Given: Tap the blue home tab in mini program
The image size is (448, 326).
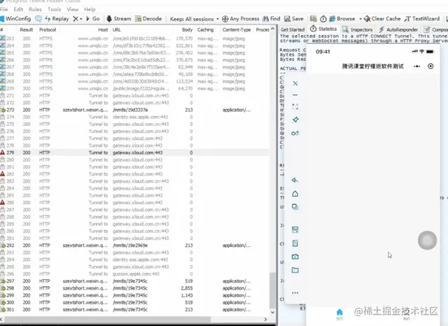Looking at the screenshot, I should [339, 313].
